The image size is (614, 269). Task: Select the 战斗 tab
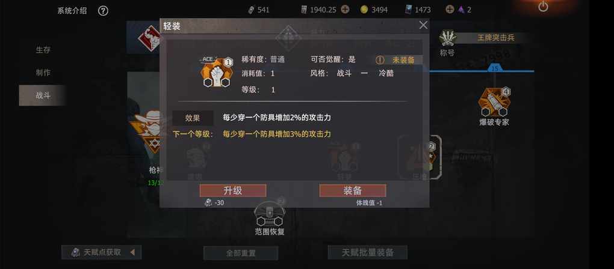click(43, 95)
